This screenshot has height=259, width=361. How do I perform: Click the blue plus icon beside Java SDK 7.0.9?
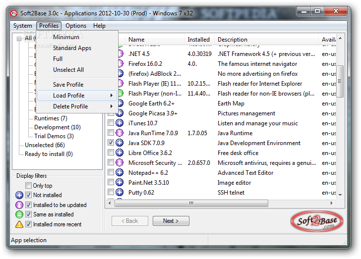coord(119,143)
